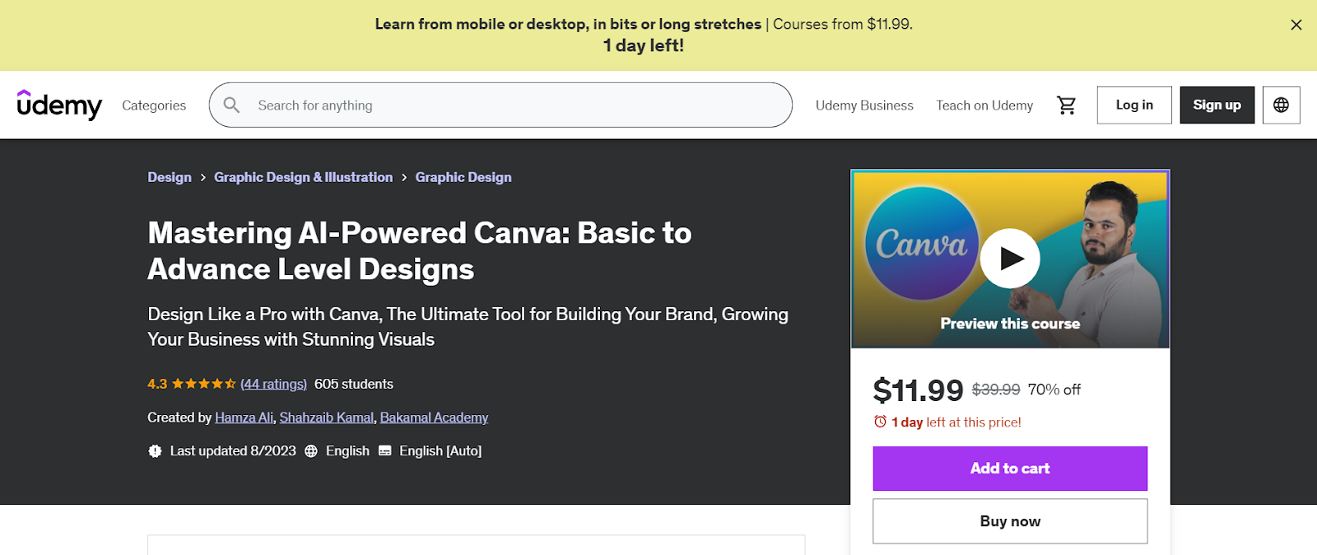Click the first breadcrumb chevron separator
Image resolution: width=1317 pixels, height=555 pixels.
202,178
